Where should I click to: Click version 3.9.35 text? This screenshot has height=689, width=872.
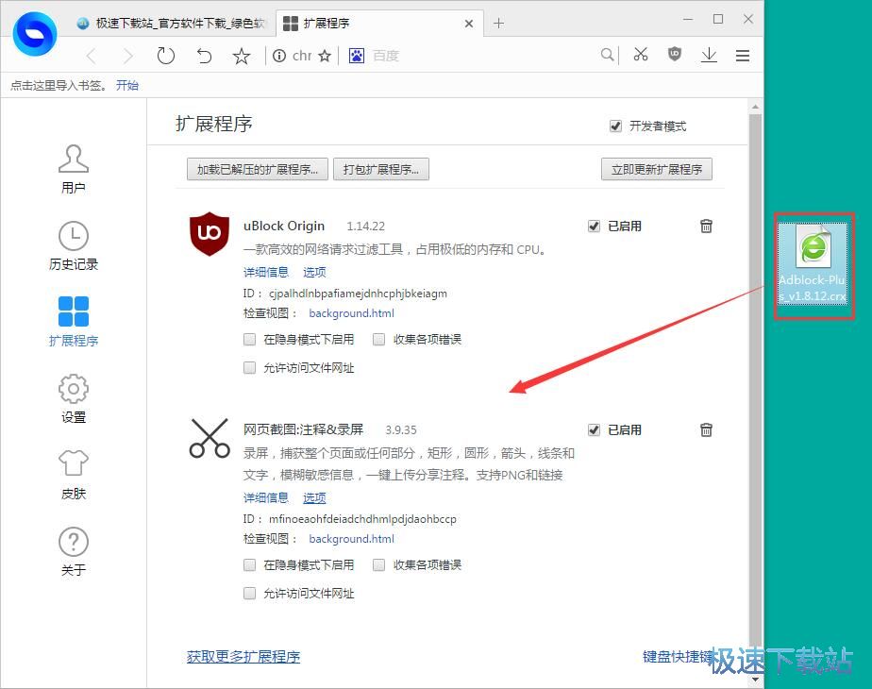click(401, 429)
